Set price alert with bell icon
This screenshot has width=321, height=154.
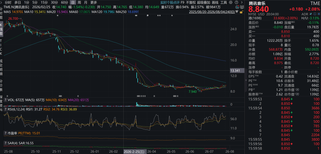[x=315, y=14]
